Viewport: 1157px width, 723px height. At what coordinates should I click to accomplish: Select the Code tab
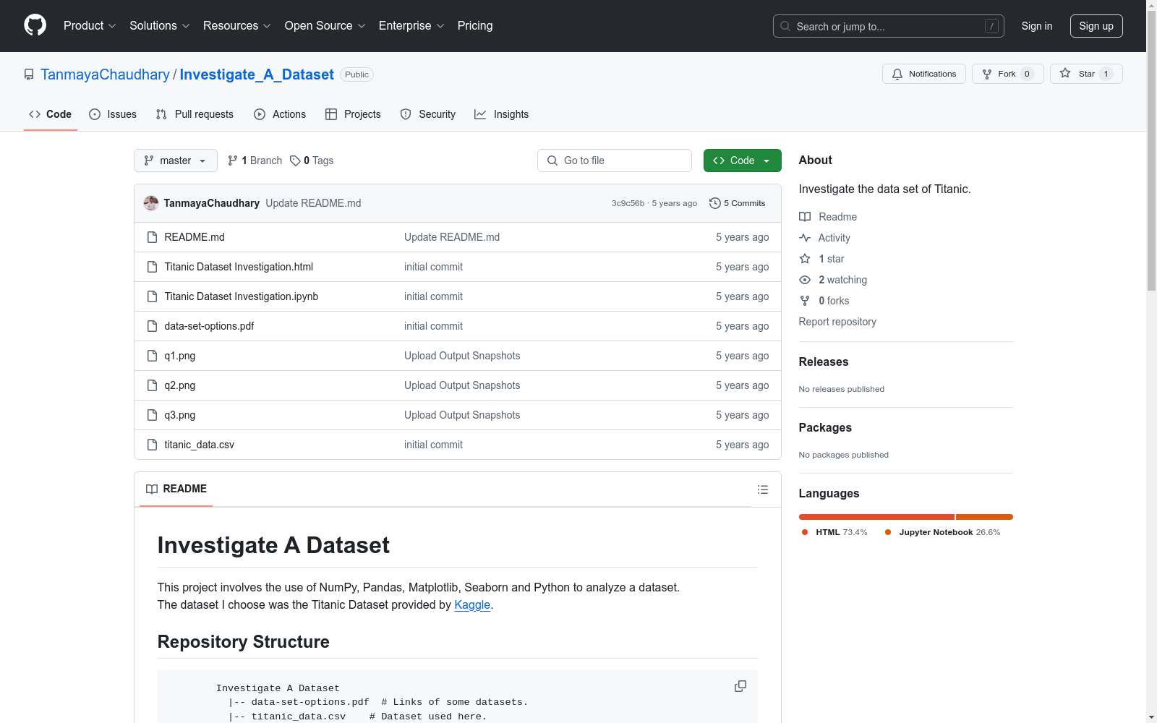click(51, 114)
